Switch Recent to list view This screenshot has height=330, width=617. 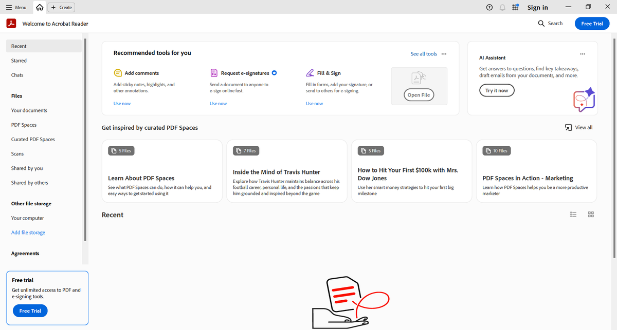[x=573, y=215]
